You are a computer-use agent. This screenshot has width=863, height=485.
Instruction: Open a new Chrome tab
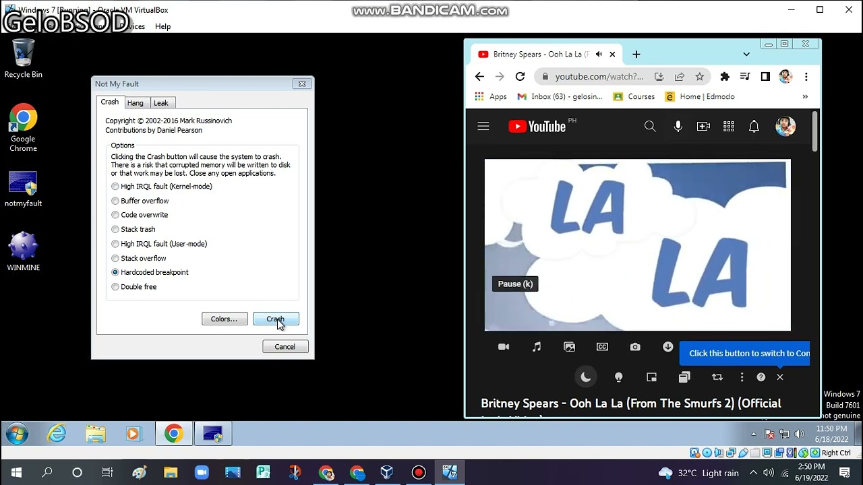(x=636, y=54)
